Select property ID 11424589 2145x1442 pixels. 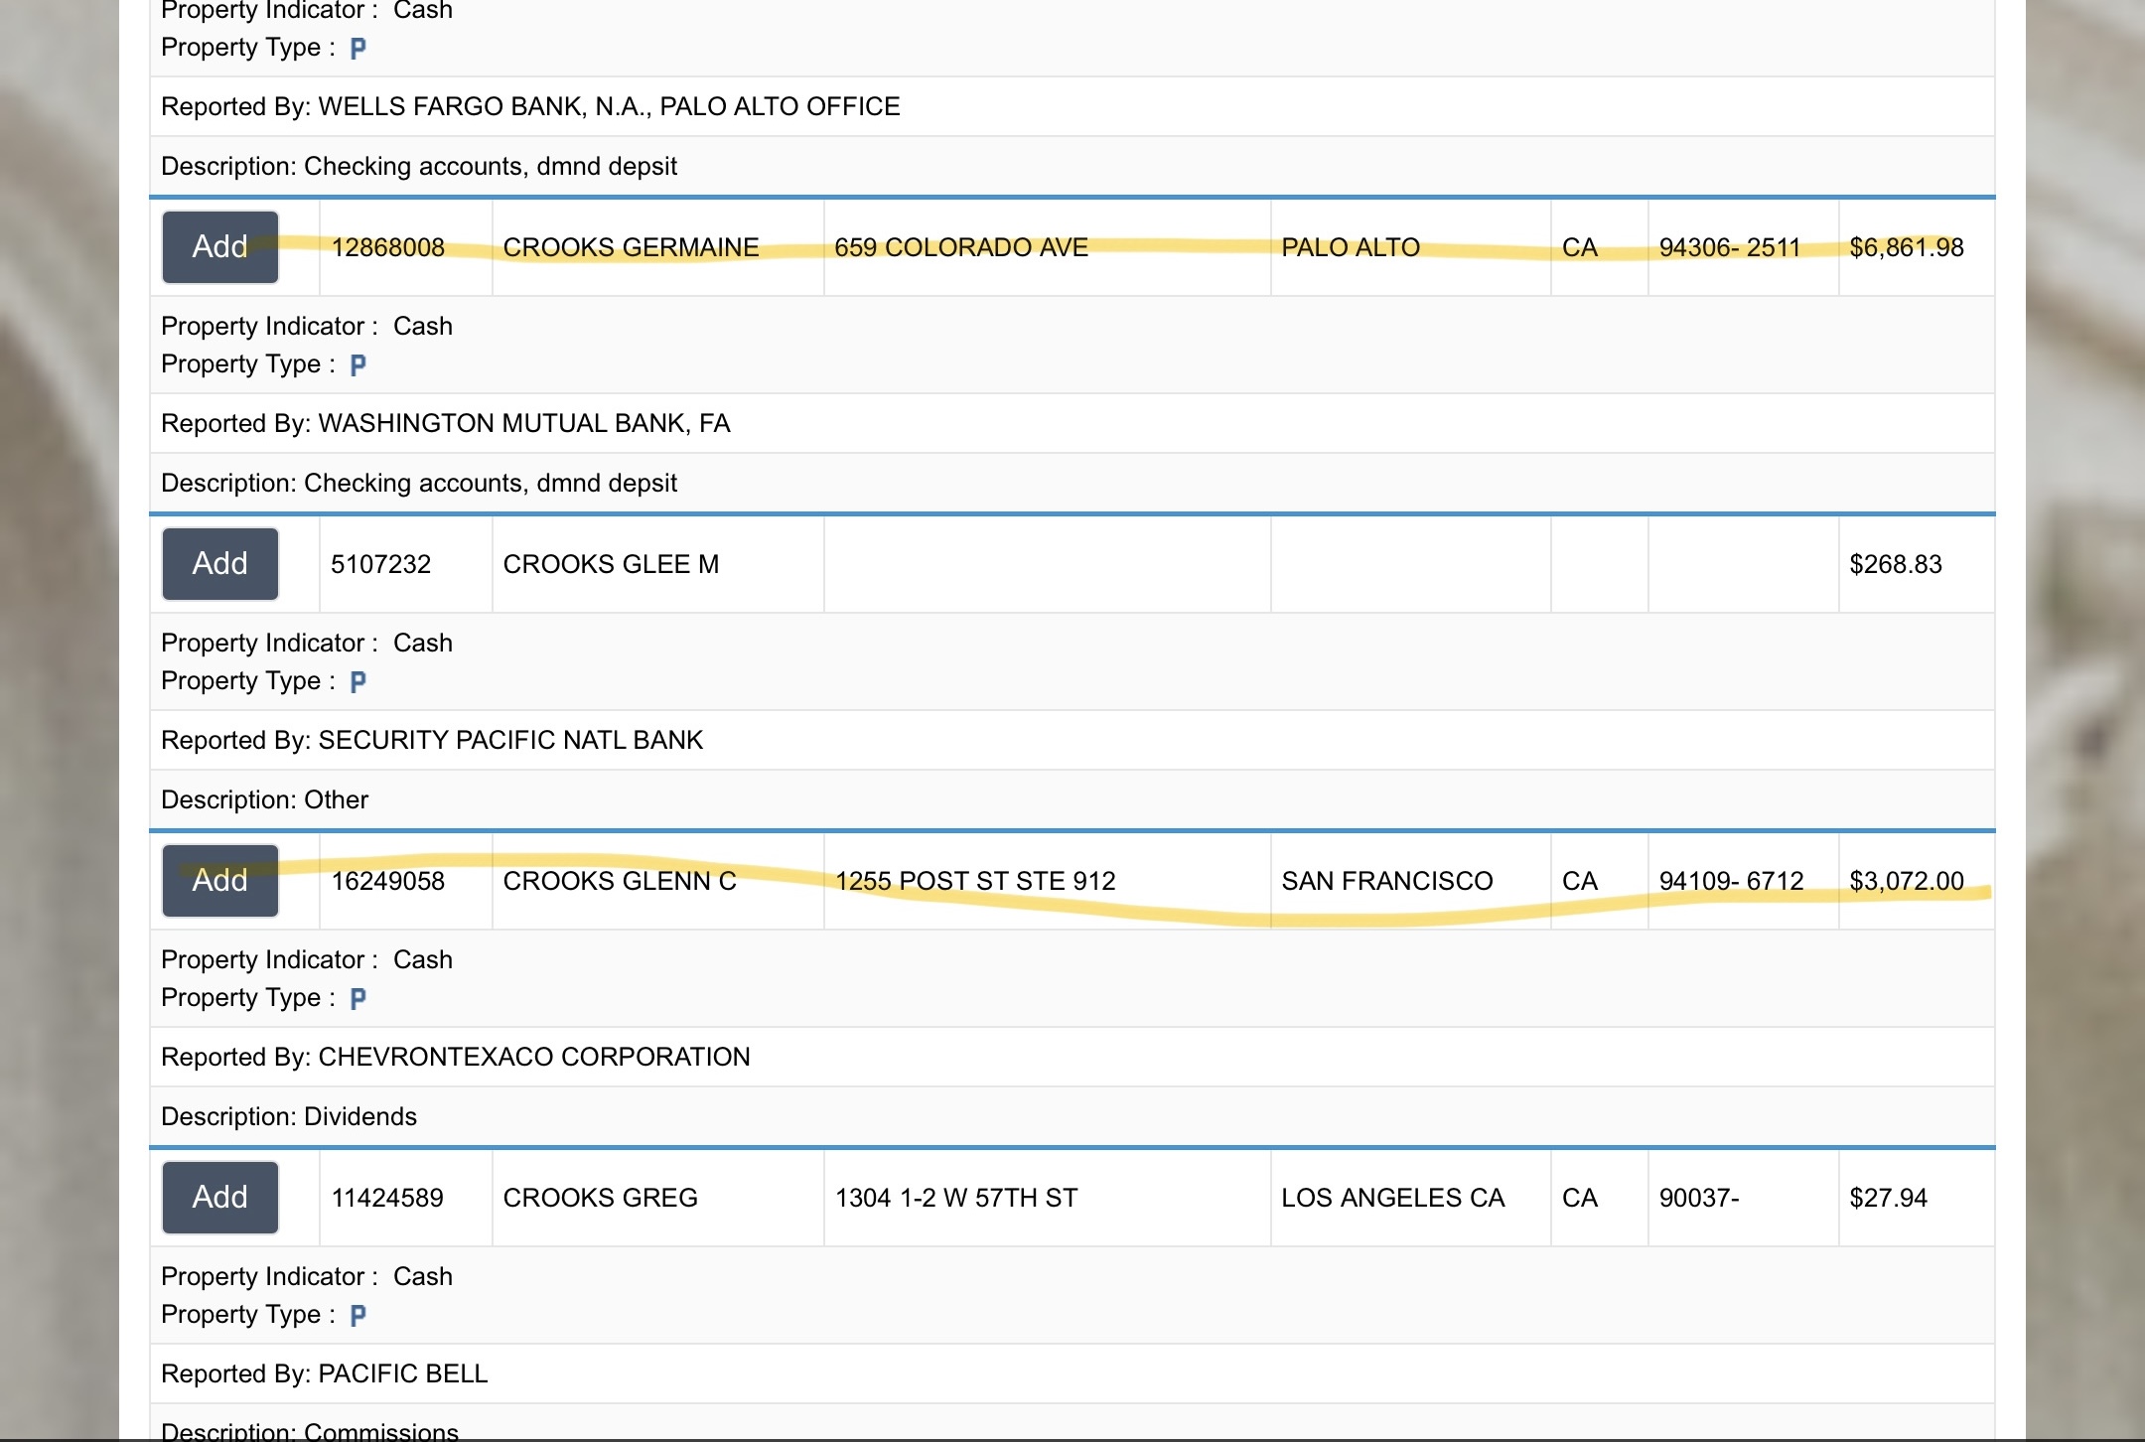click(387, 1198)
